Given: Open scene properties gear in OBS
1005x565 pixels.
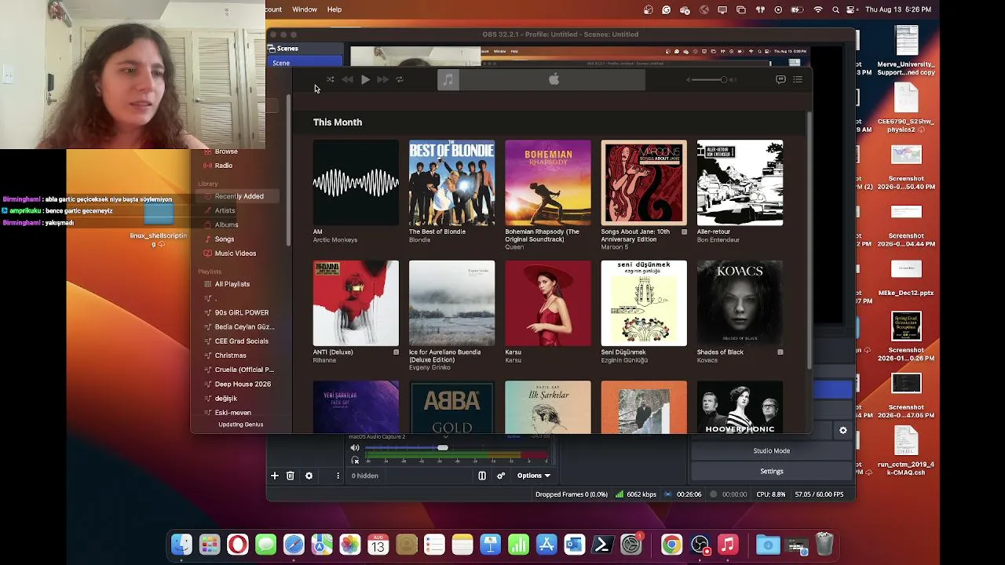Looking at the screenshot, I should 309,476.
